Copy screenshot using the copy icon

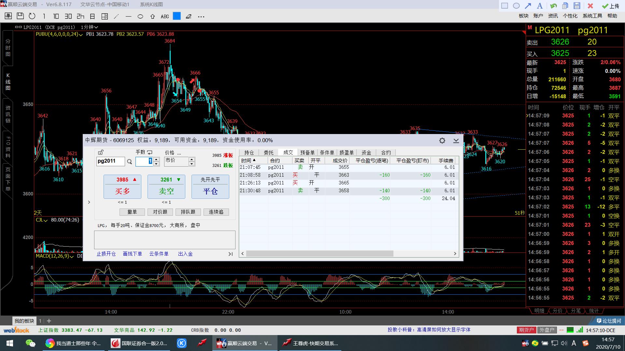[565, 6]
